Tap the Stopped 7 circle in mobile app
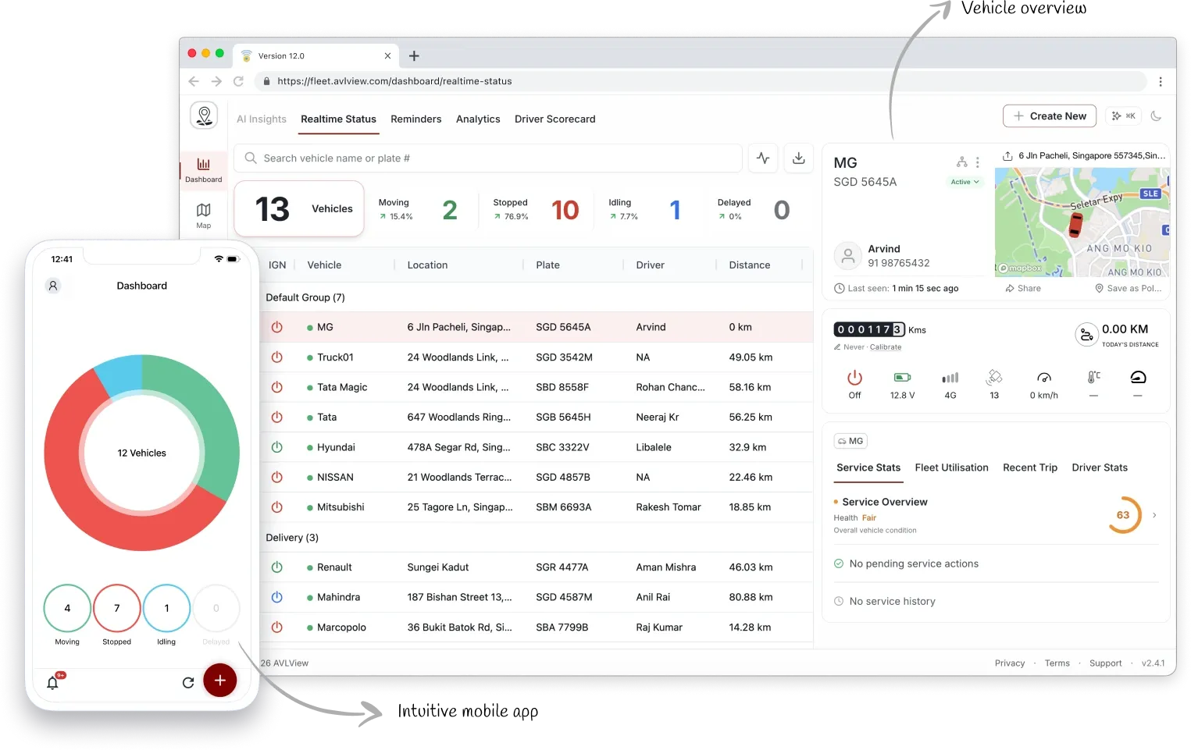This screenshot has height=750, width=1191. coord(117,608)
